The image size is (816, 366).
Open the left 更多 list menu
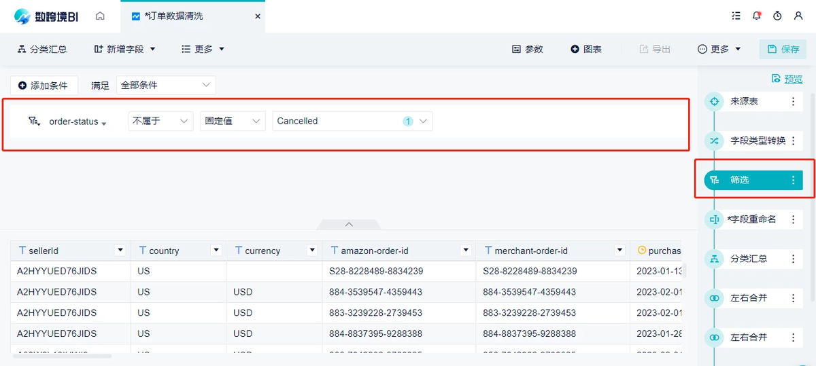click(x=203, y=49)
